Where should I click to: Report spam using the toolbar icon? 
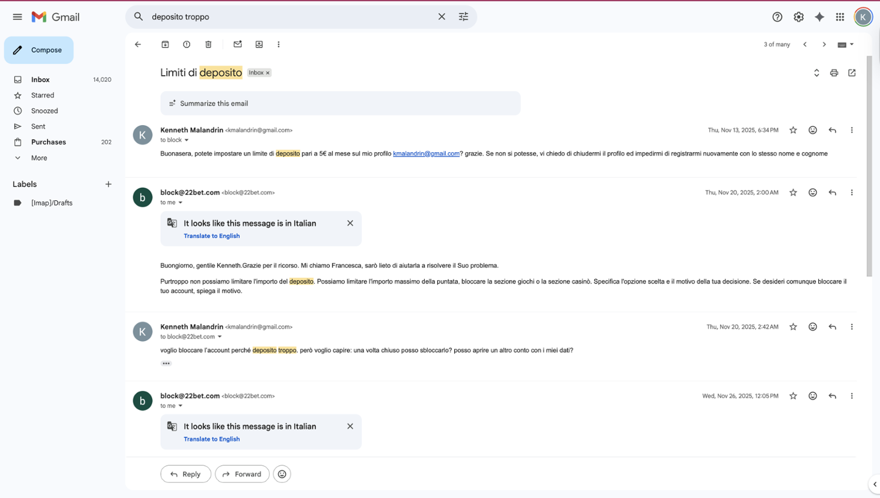coord(187,45)
